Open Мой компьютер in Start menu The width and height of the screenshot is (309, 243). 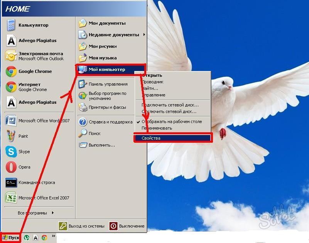point(107,69)
